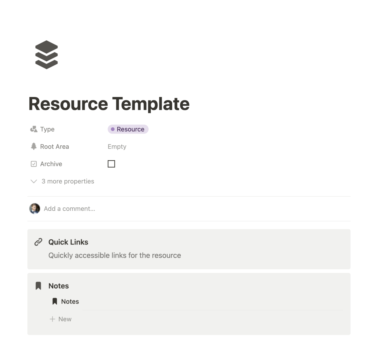Click the Notes callout heading

click(58, 286)
